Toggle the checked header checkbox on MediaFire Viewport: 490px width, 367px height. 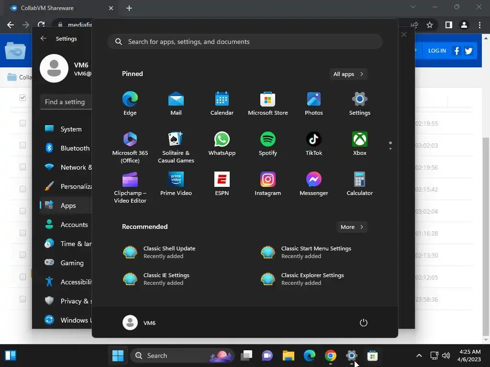[x=22, y=97]
